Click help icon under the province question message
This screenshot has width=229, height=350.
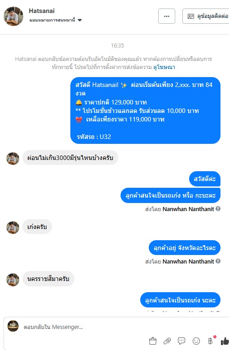(x=218, y=261)
